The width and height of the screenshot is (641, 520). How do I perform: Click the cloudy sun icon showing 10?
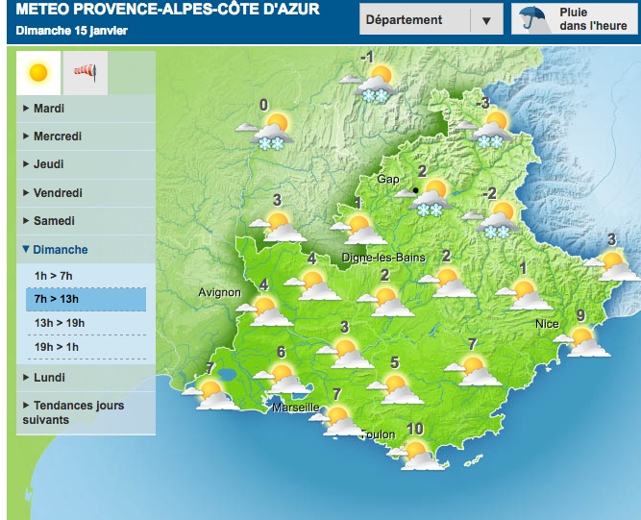click(x=416, y=456)
